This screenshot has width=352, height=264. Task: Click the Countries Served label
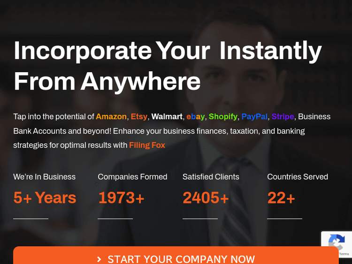click(298, 177)
